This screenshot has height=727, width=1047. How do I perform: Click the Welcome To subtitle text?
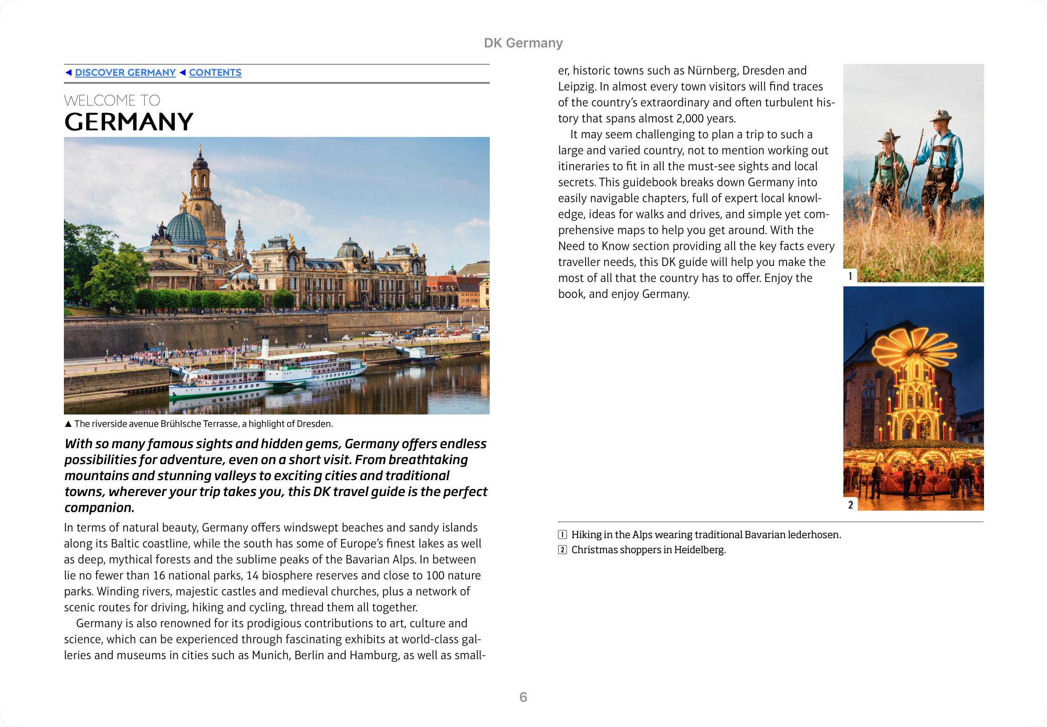coord(112,100)
